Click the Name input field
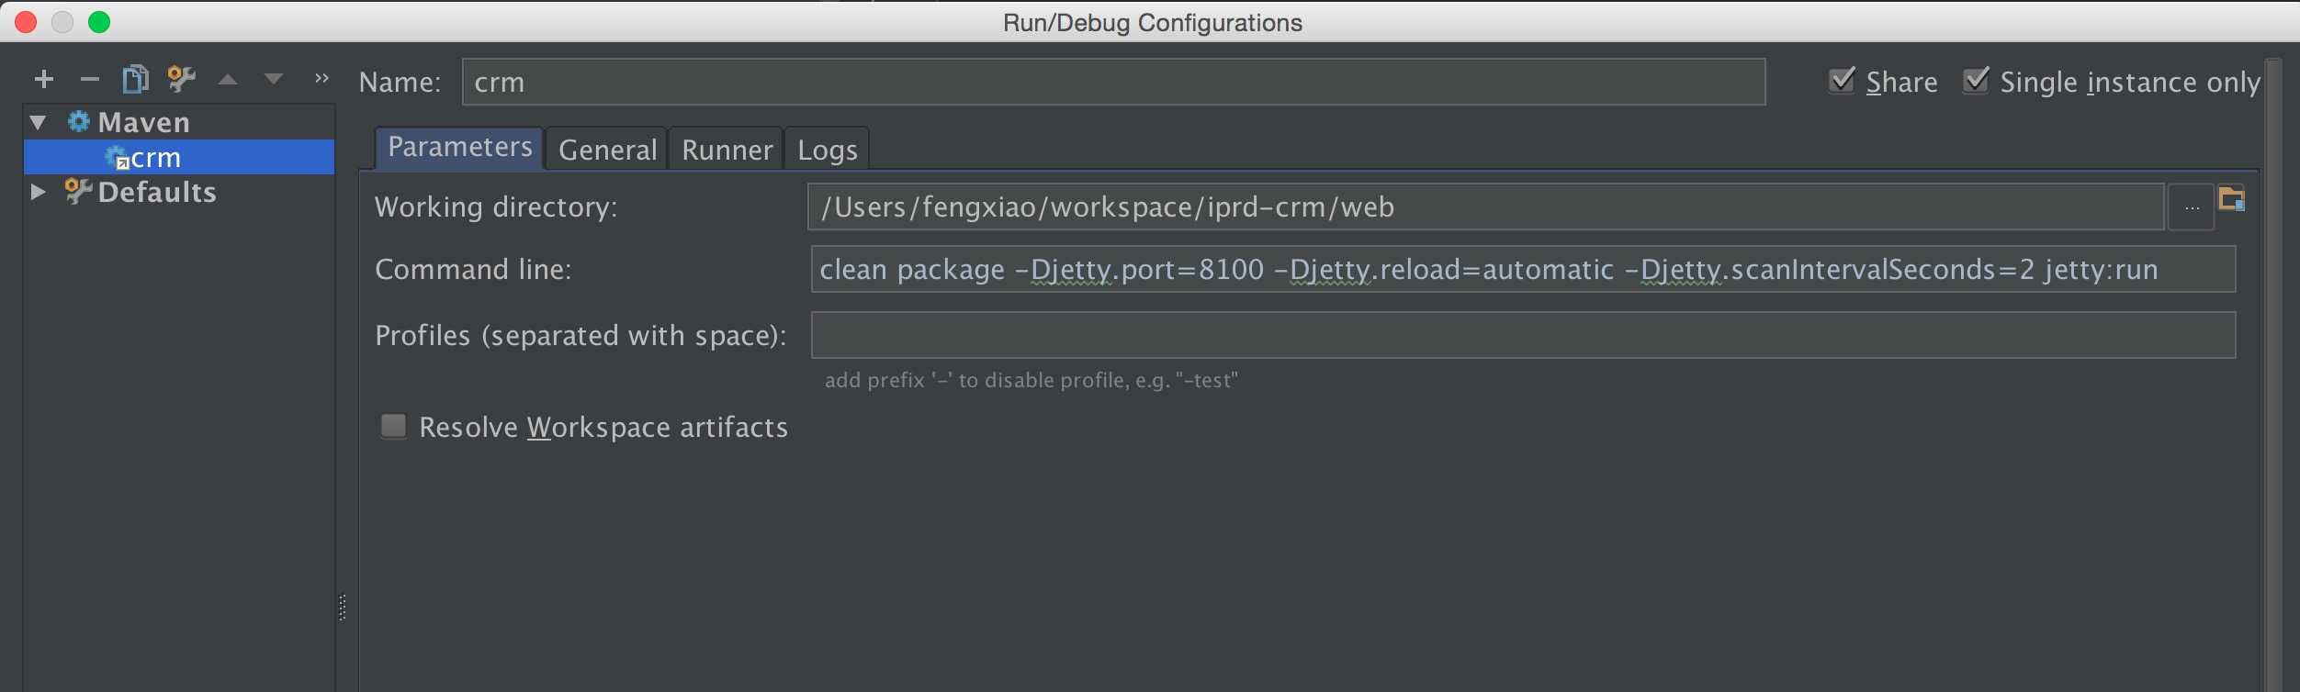 click(1113, 82)
